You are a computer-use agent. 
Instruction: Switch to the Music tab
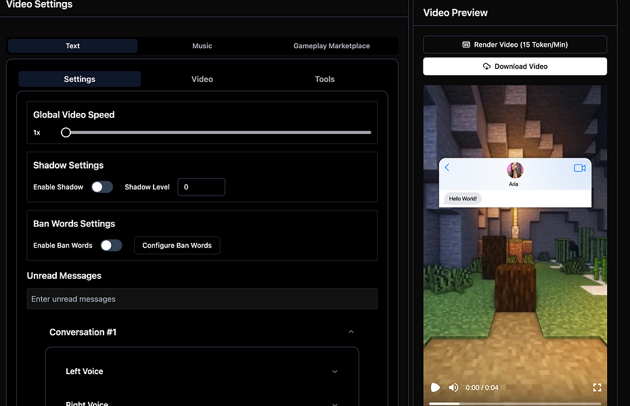click(202, 46)
